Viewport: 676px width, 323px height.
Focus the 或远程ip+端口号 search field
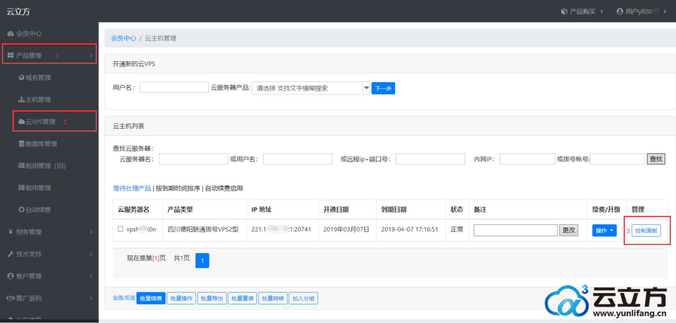pos(430,159)
